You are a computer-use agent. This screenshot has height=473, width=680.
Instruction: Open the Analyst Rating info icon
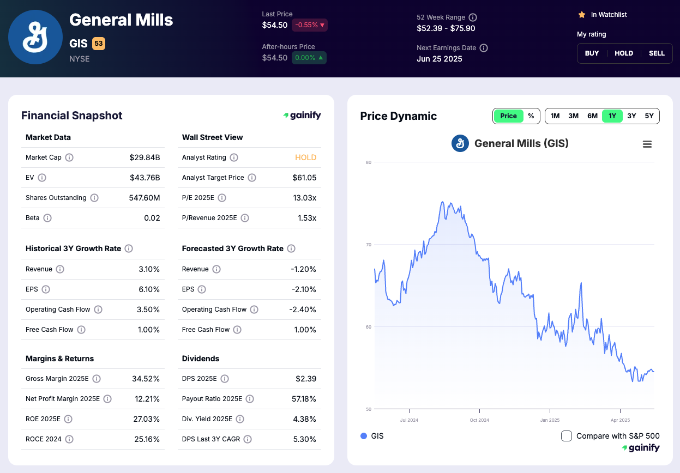click(x=234, y=157)
